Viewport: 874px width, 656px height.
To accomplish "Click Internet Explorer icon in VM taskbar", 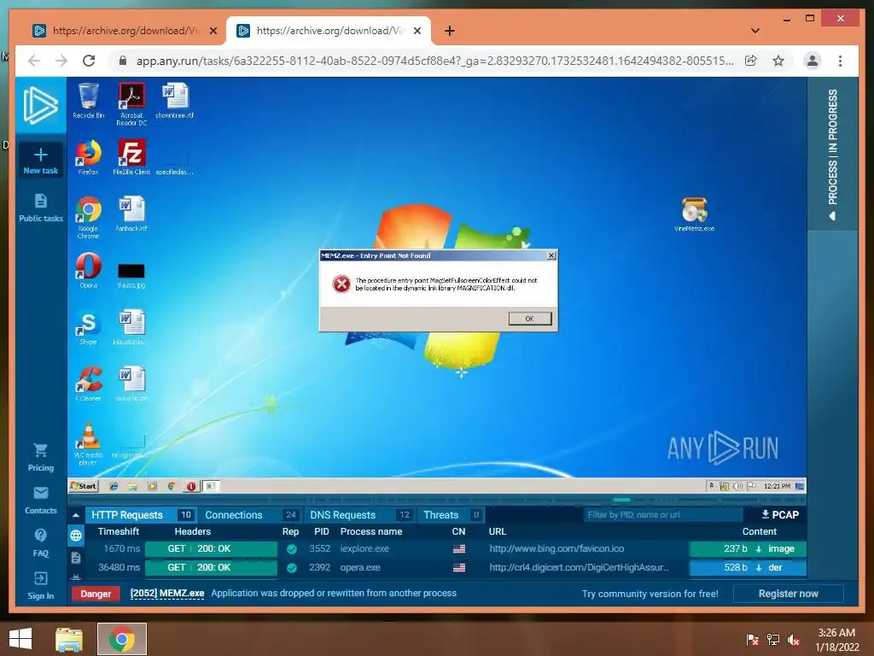I will click(114, 486).
